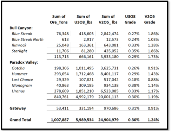The height and width of the screenshot is (131, 171).
Task: Select Hummer V2O5 lbs value 8,401,117
Action: [x=110, y=74]
